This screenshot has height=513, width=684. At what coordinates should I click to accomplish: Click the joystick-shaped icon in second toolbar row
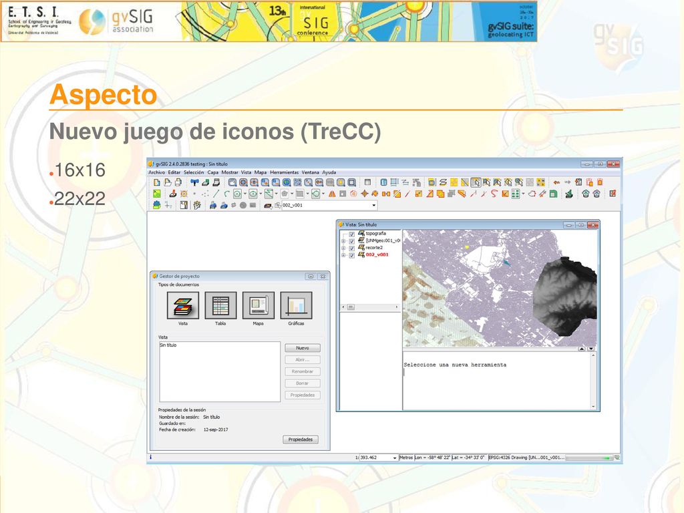(173, 194)
